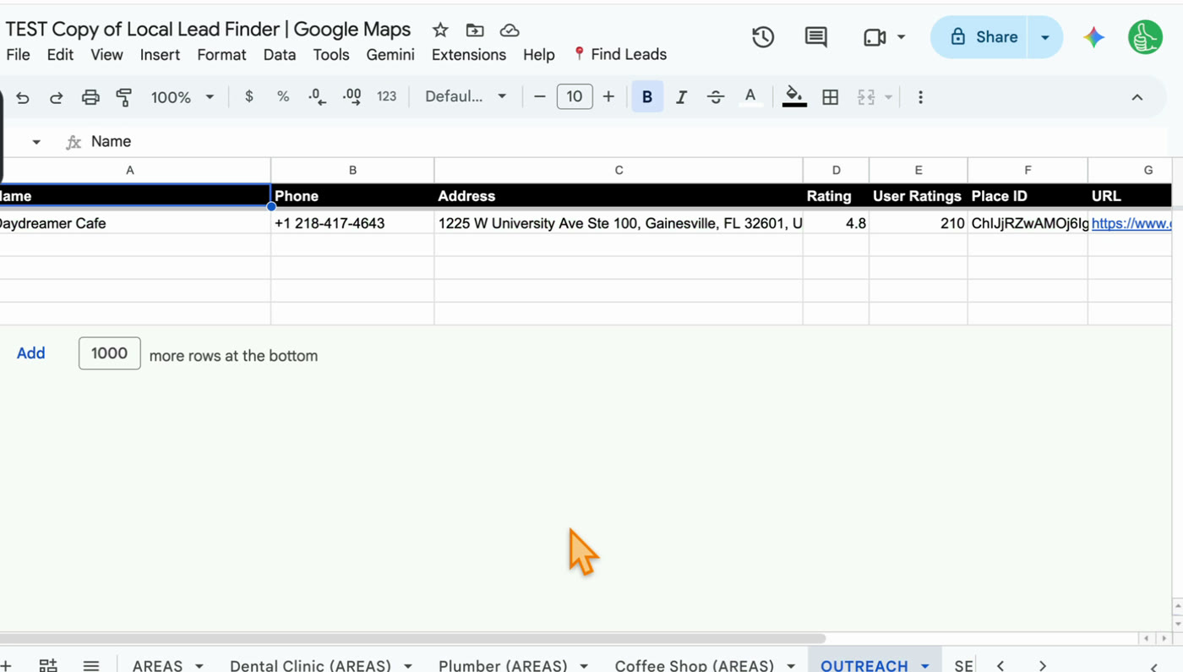Collapse the toolbar with the up chevron
1183x672 pixels.
pyautogui.click(x=1137, y=97)
